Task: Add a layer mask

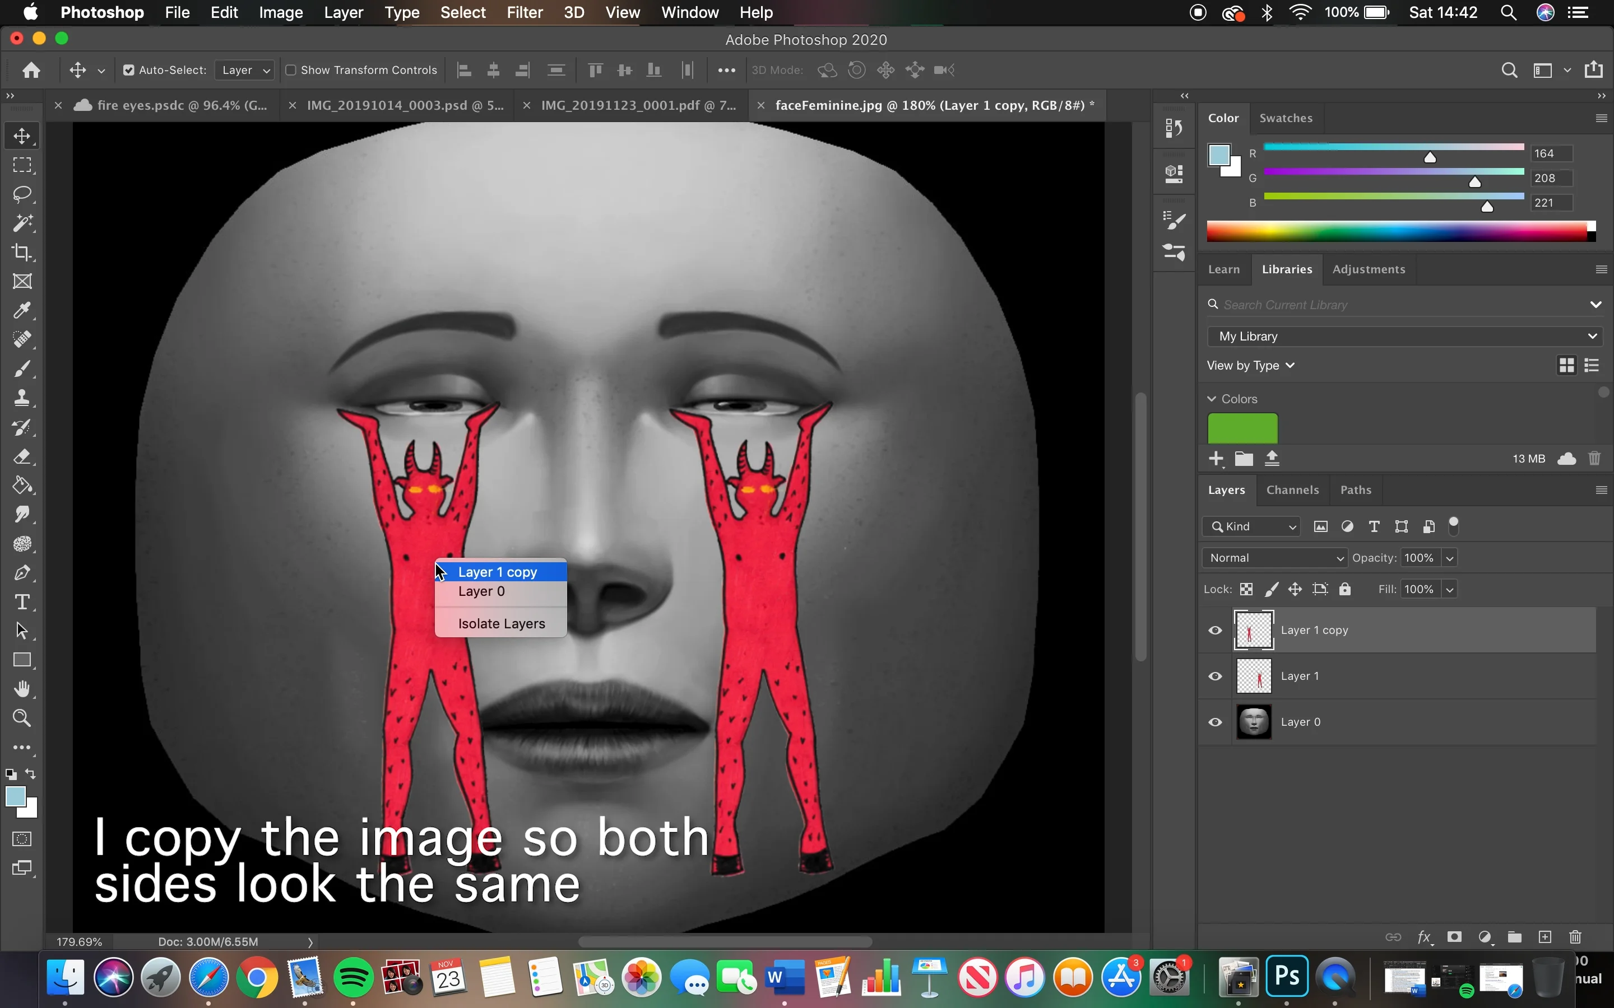Action: pyautogui.click(x=1455, y=937)
